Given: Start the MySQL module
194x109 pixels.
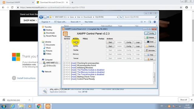Looking at the screenshot, I should 110,46.
